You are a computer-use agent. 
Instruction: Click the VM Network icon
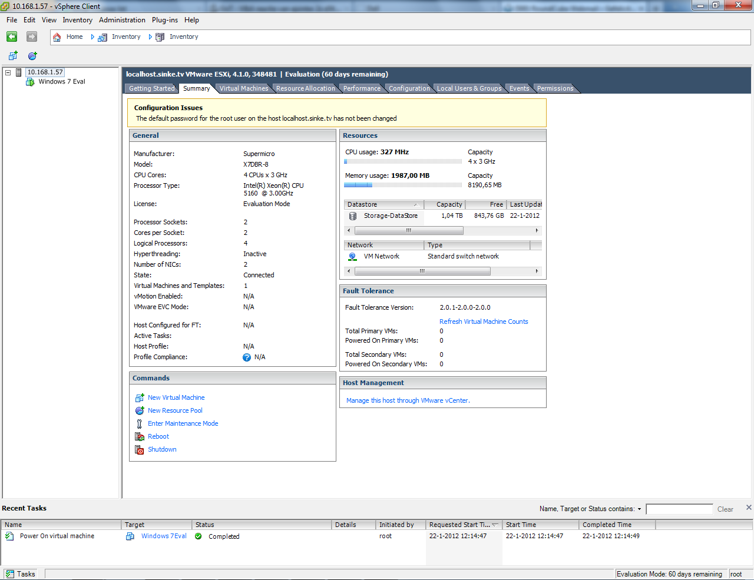[352, 257]
